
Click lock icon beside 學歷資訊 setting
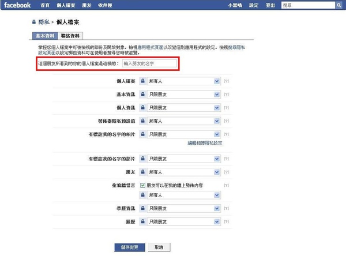tap(143, 208)
